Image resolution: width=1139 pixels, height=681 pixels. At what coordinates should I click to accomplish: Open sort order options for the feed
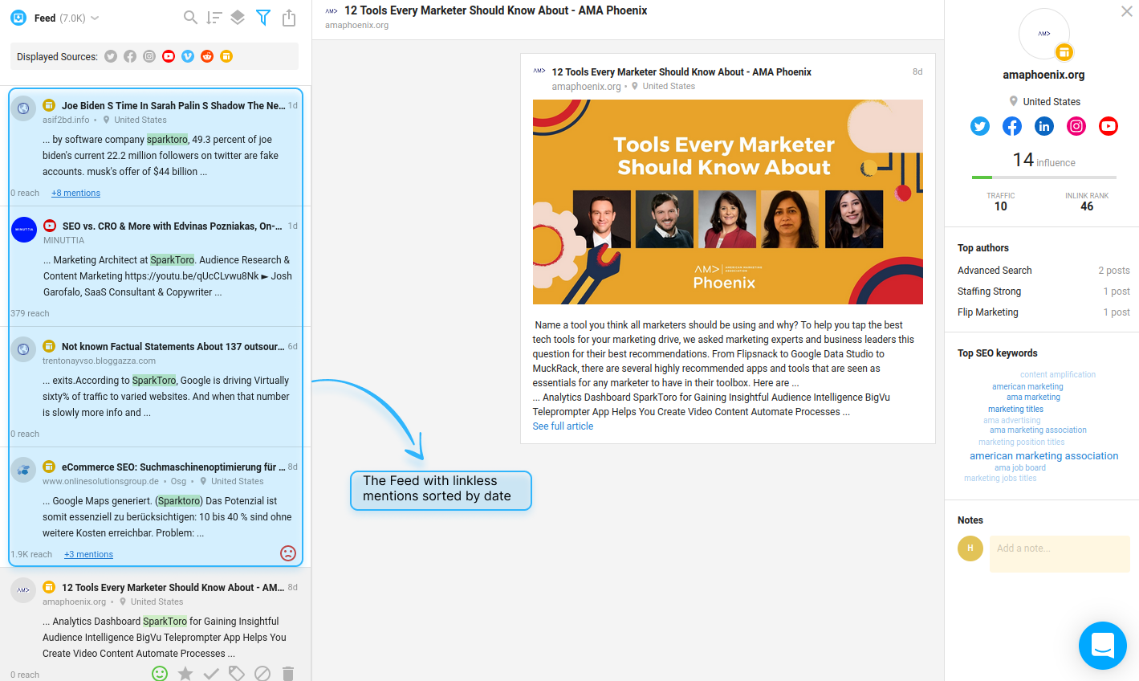[x=214, y=17]
